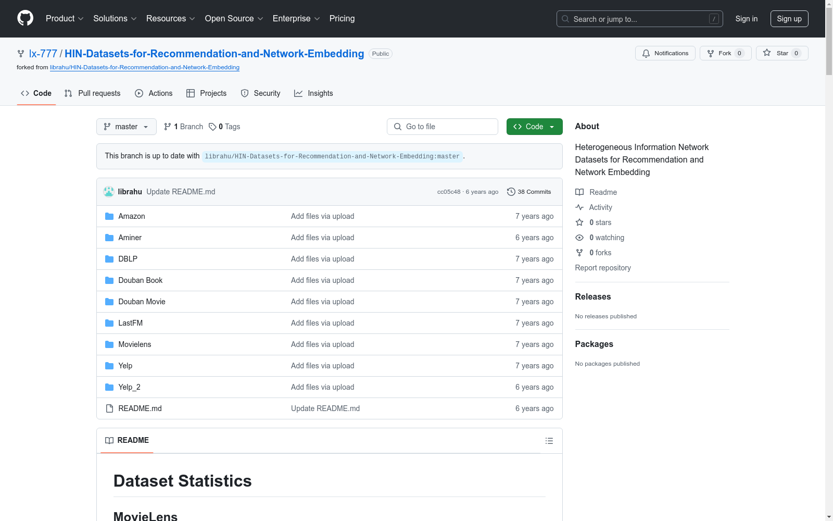
Task: Click the Notifications button
Action: 665,53
